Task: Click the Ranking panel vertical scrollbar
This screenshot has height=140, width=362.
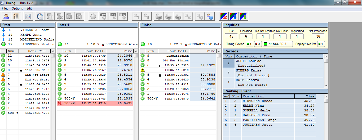Action: (x=326, y=117)
